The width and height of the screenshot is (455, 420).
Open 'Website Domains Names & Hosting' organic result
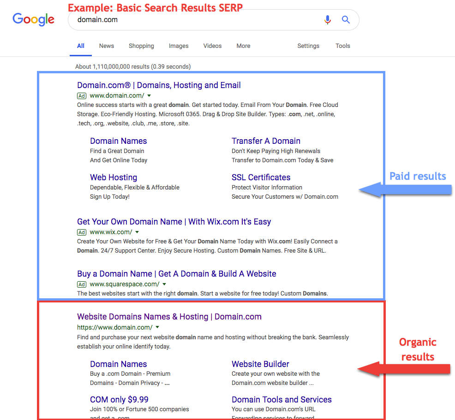[x=169, y=317]
